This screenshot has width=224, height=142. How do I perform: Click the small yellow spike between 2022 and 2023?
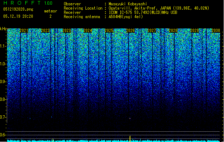pos(53,140)
